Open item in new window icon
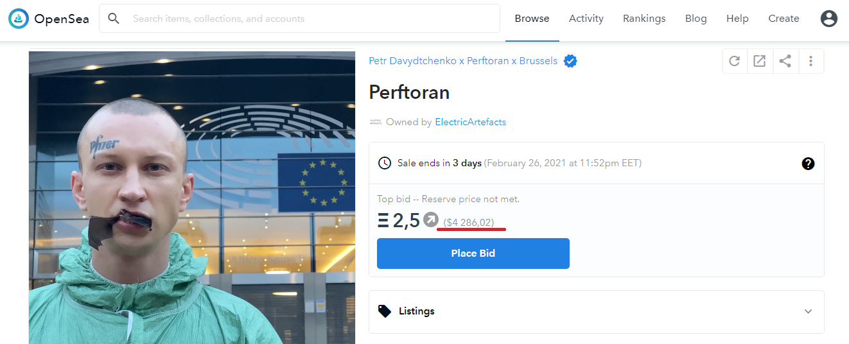The height and width of the screenshot is (344, 849). 760,61
